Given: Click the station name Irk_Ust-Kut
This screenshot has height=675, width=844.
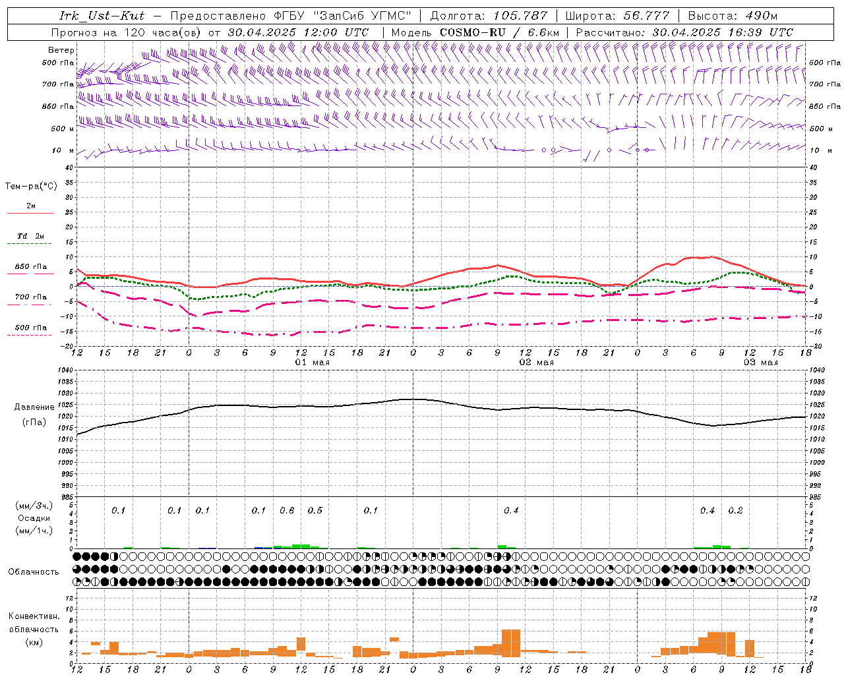Looking at the screenshot, I should 102,16.
